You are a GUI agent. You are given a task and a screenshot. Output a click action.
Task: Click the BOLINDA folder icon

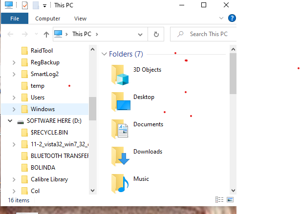pyautogui.click(x=24, y=168)
